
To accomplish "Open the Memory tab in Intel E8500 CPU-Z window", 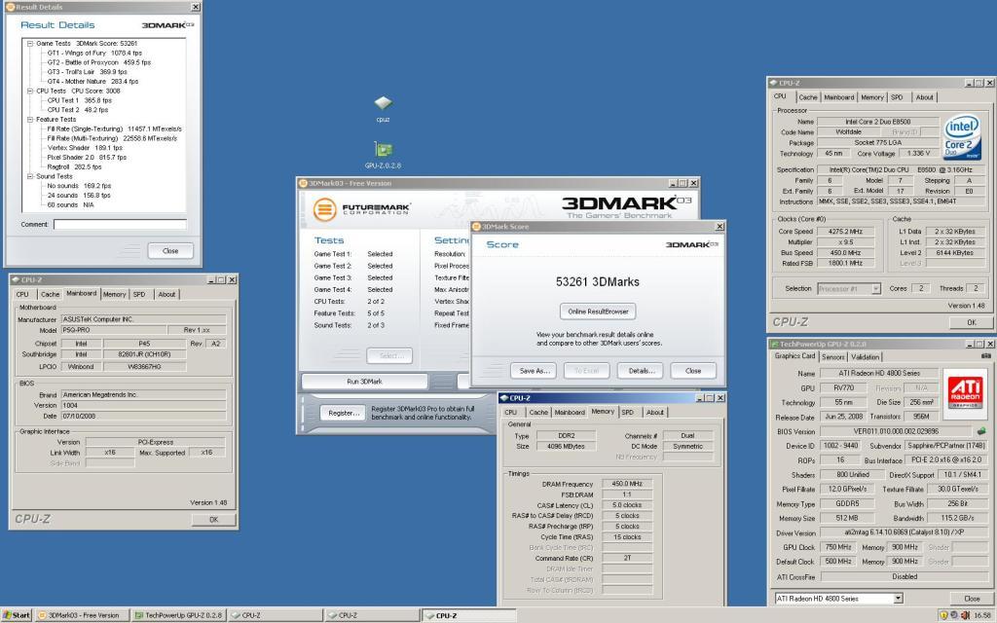I will point(871,97).
